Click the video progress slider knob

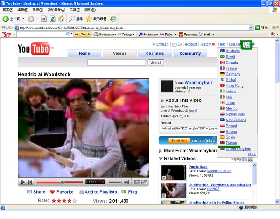point(62,182)
